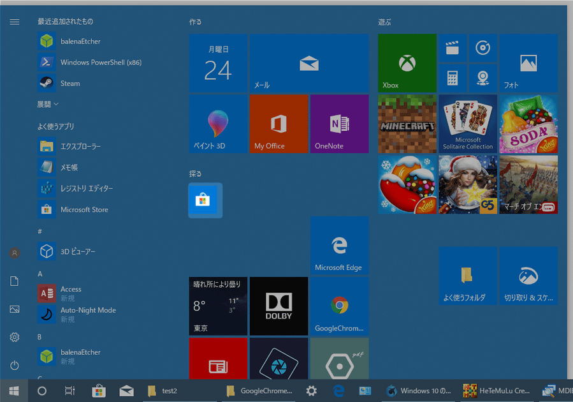The height and width of the screenshot is (402, 573).
Task: Click the Windows Start button
Action: [14, 391]
